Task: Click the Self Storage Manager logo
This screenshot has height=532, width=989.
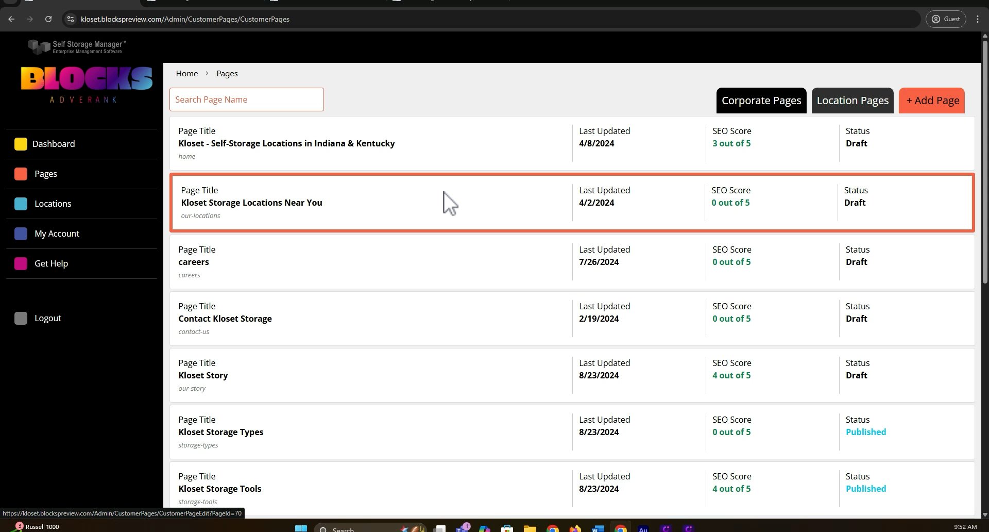Action: click(x=77, y=47)
